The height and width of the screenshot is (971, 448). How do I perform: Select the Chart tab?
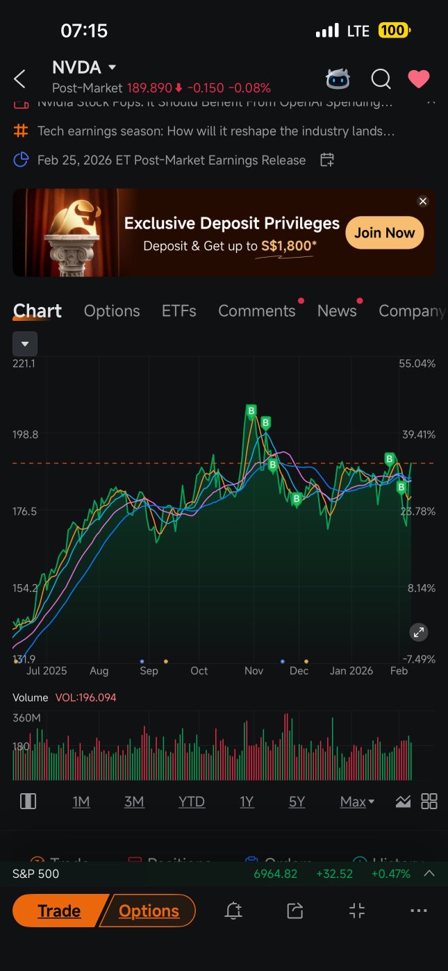click(x=38, y=310)
